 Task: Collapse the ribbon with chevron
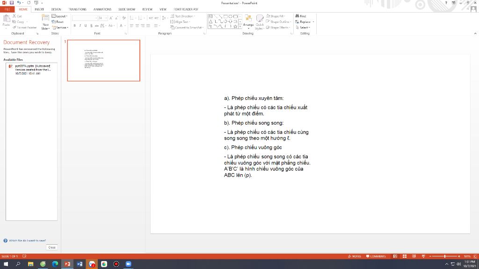475,34
